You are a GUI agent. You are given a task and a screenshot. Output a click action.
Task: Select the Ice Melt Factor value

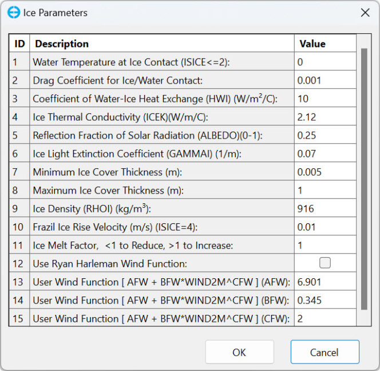(324, 245)
